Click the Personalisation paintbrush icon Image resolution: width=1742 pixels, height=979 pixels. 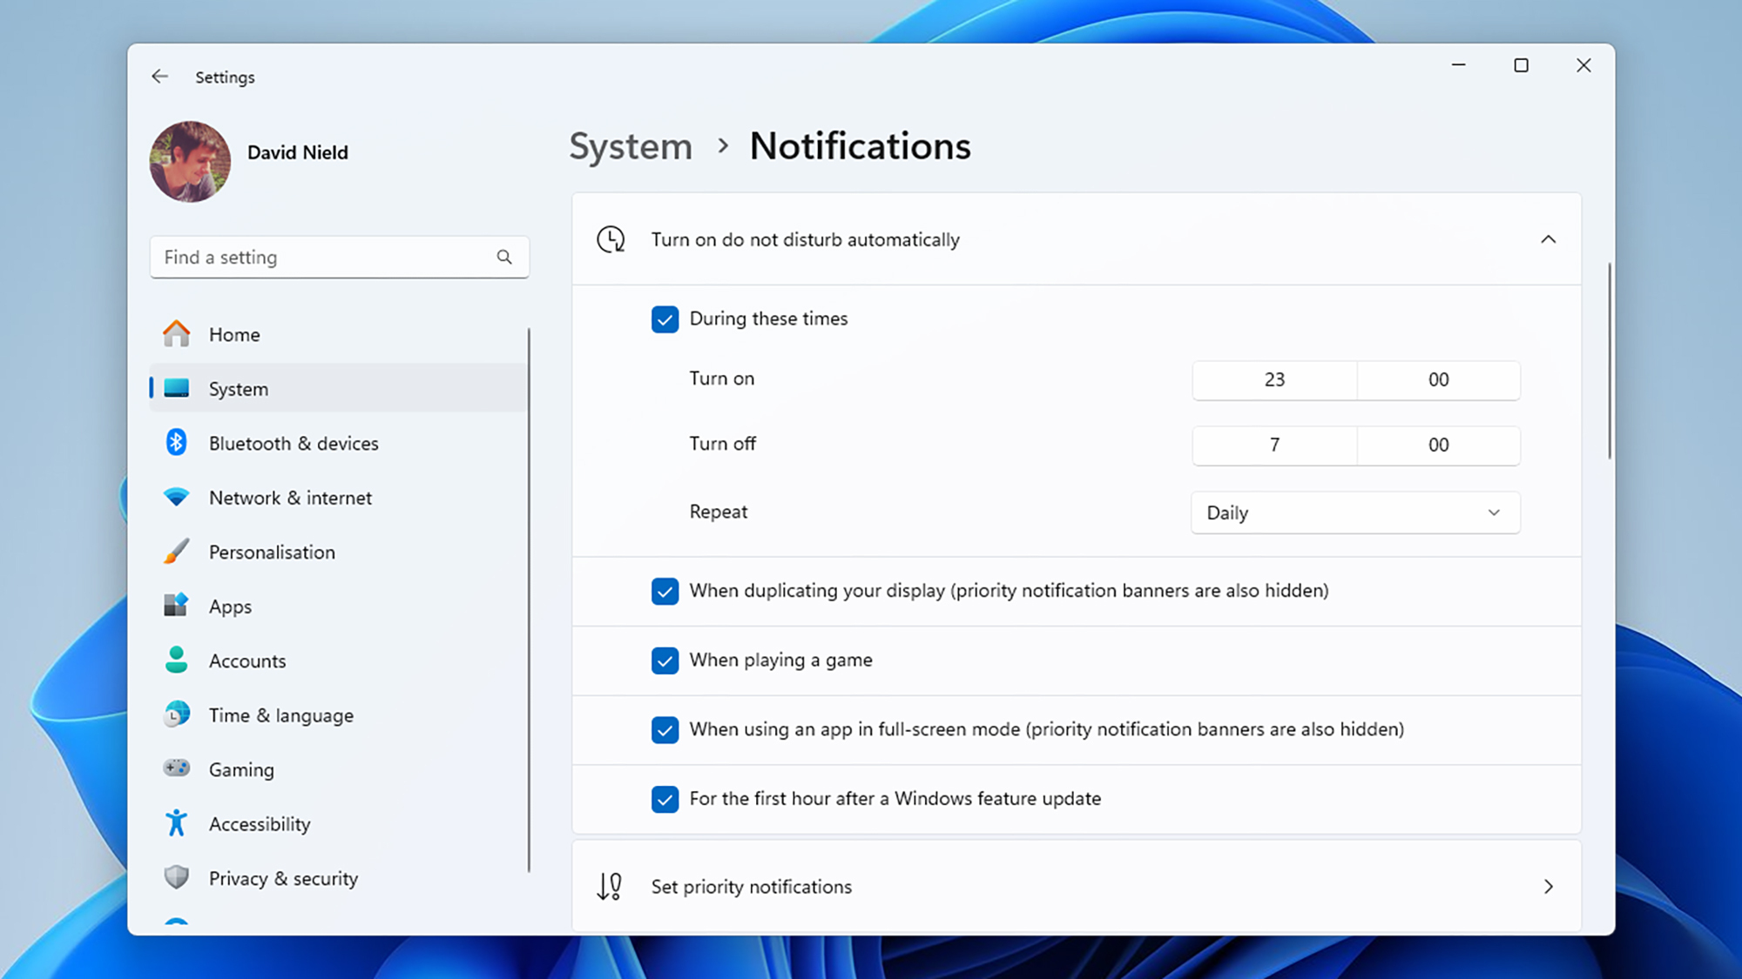177,552
